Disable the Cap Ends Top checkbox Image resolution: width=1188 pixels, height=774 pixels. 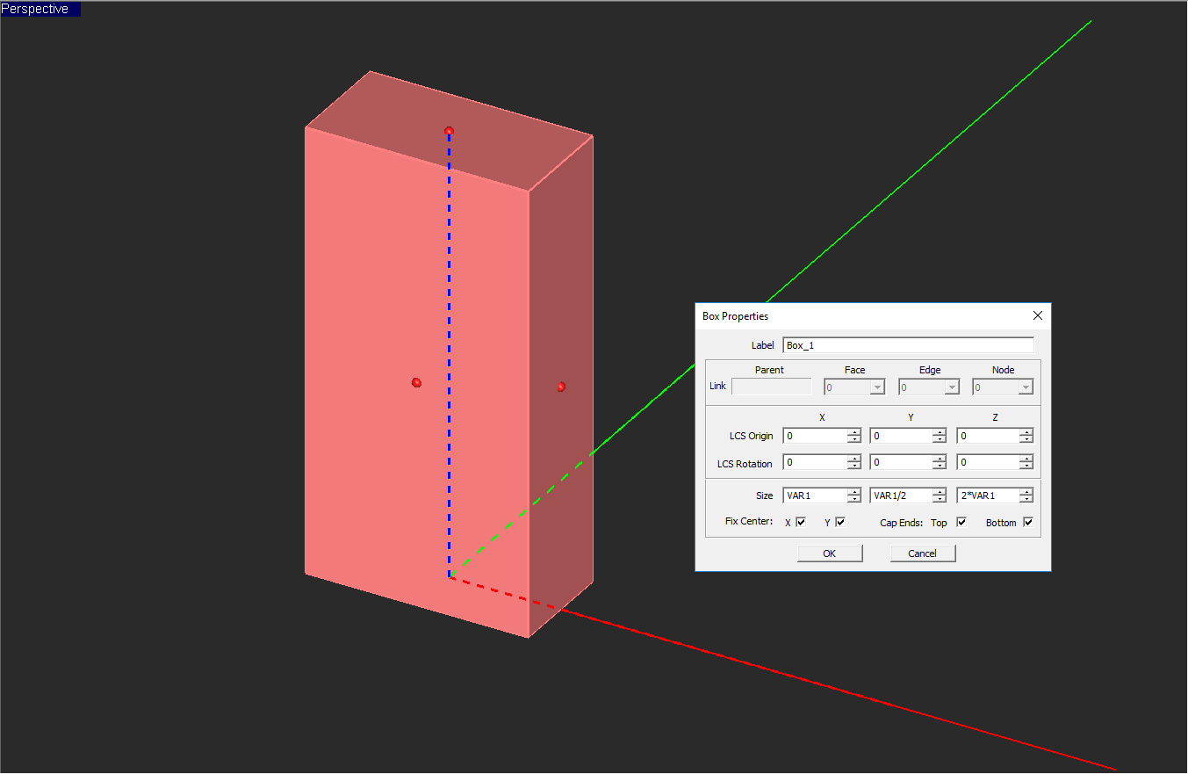click(x=961, y=522)
